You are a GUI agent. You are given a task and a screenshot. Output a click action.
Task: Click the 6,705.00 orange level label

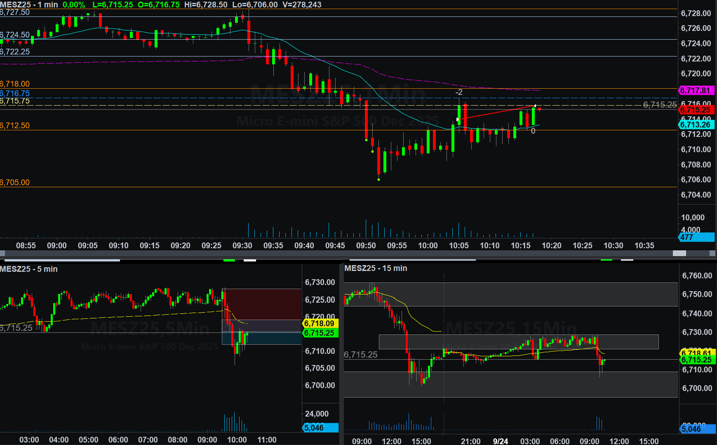(15, 182)
